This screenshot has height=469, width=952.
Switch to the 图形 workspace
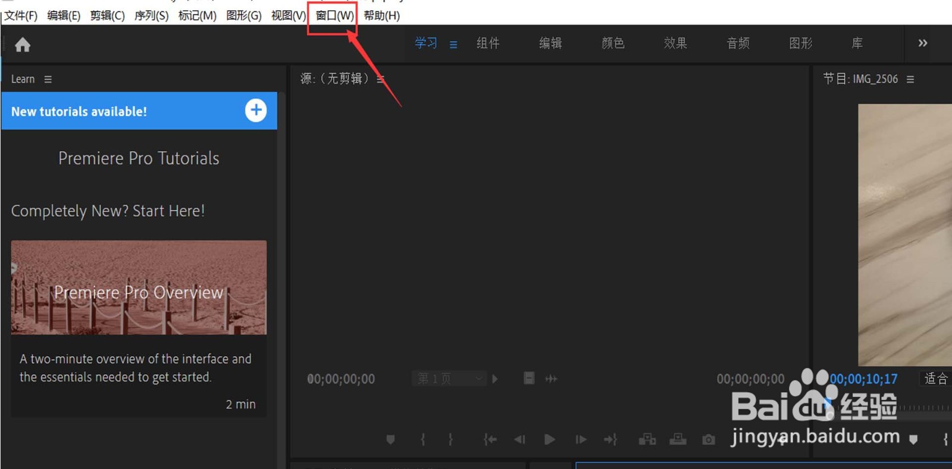(801, 43)
